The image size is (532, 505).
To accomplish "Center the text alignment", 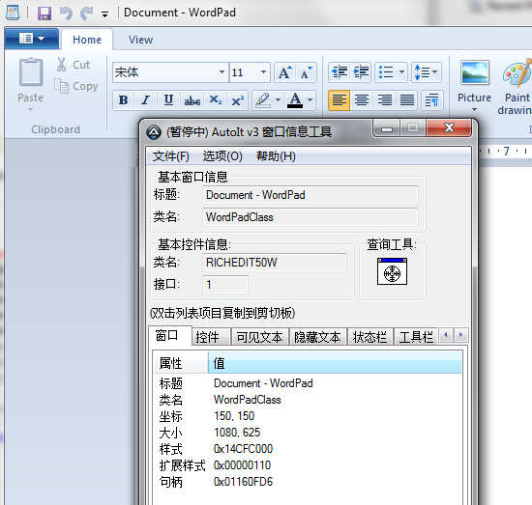I will (x=362, y=99).
